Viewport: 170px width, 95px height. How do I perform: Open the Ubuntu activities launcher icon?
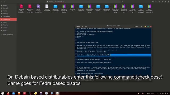point(3,93)
